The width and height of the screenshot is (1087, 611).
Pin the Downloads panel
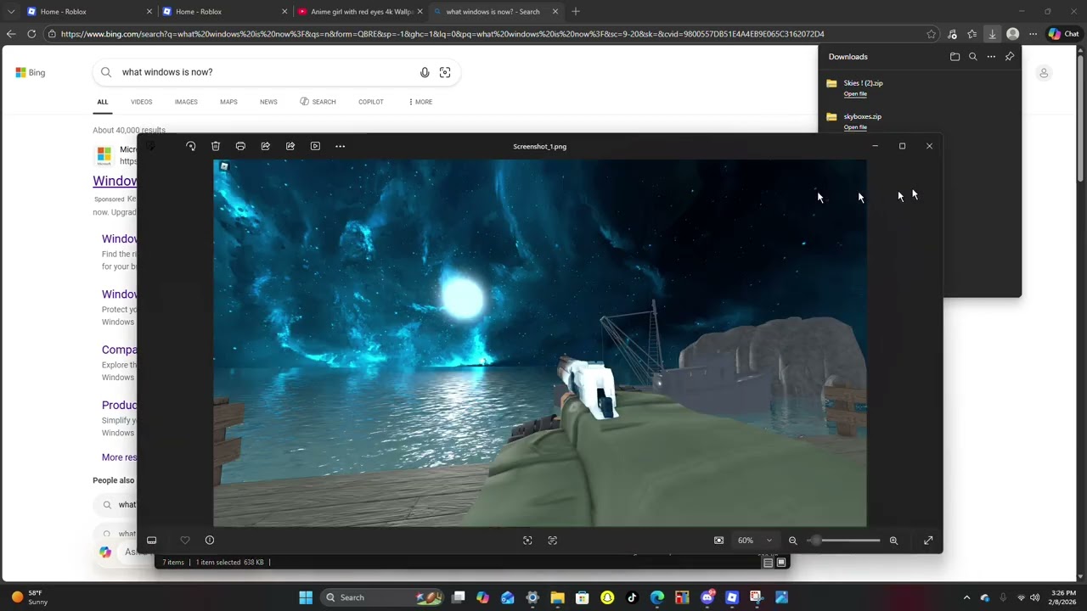[1010, 57]
